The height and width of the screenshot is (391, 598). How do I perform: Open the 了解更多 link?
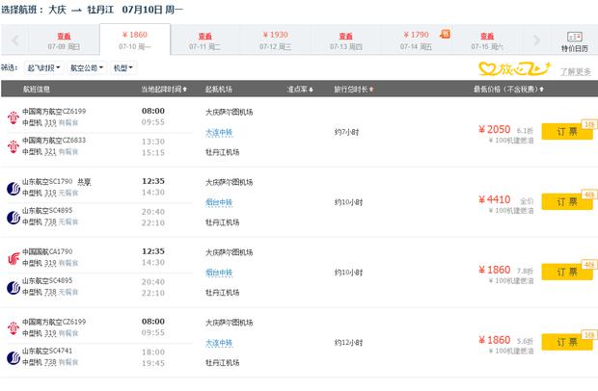(x=577, y=70)
